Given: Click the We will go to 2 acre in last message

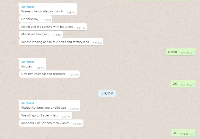Looking at the screenshot, I should (45, 115).
